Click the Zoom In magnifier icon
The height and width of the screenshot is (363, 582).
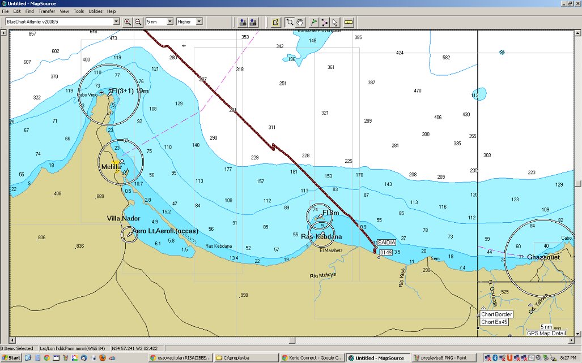[128, 22]
